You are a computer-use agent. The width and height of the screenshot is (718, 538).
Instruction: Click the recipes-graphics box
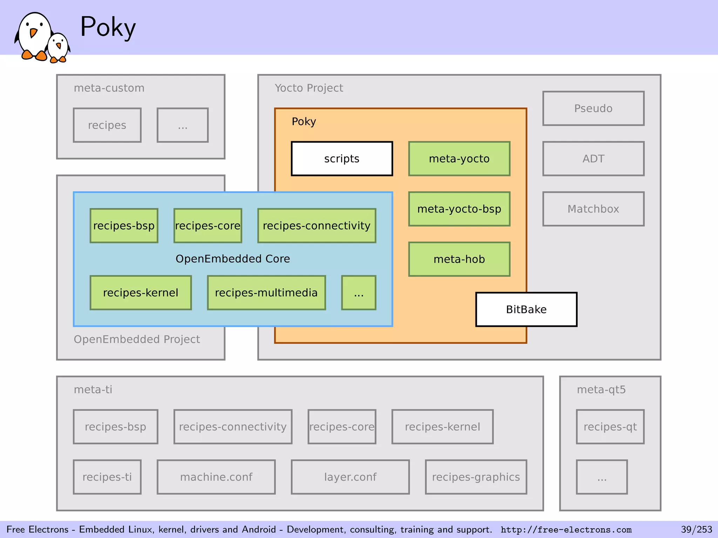[x=476, y=477]
